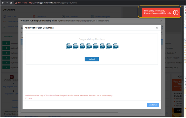Click the browser address bar URL
The width and height of the screenshot is (186, 118).
(53, 3)
